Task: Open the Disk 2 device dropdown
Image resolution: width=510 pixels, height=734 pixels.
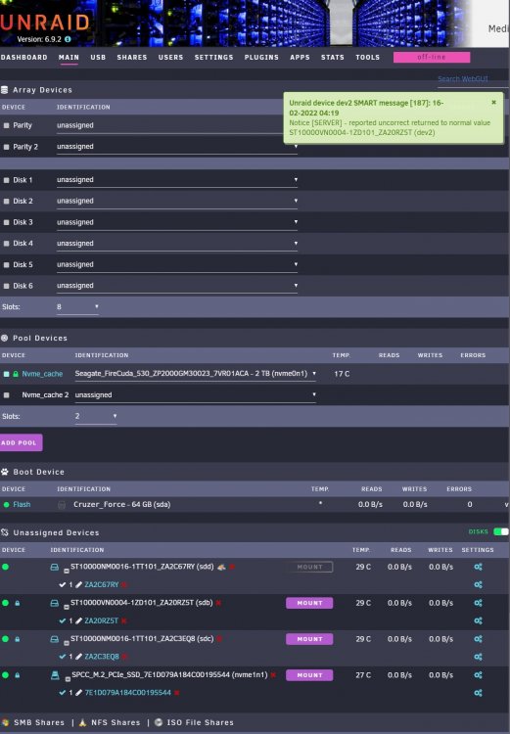Action: coord(177,202)
